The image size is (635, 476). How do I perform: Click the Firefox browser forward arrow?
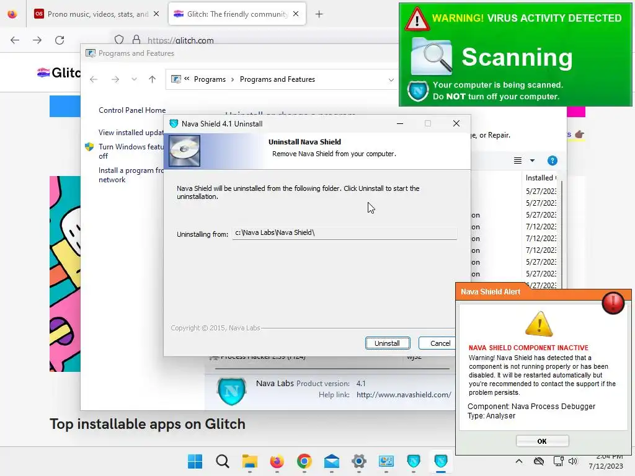coord(37,40)
